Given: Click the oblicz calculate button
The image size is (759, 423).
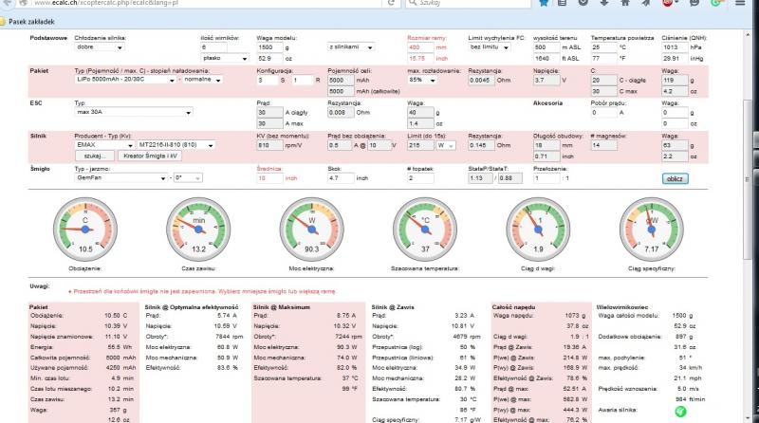Looking at the screenshot, I should (x=675, y=177).
